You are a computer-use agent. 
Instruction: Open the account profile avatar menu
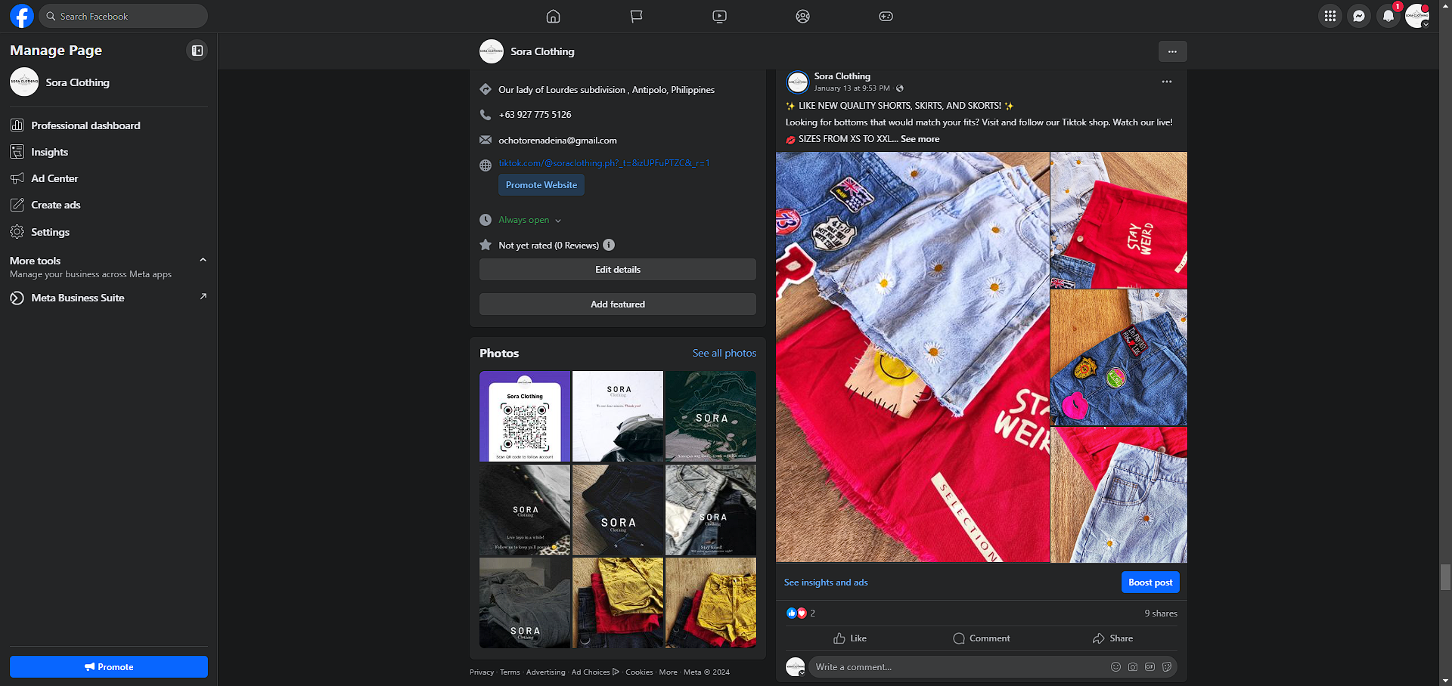click(x=1417, y=16)
